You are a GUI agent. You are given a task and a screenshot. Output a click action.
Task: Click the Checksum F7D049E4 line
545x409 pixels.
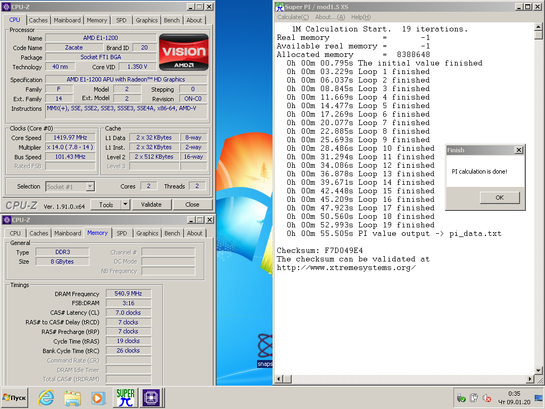pyautogui.click(x=320, y=250)
